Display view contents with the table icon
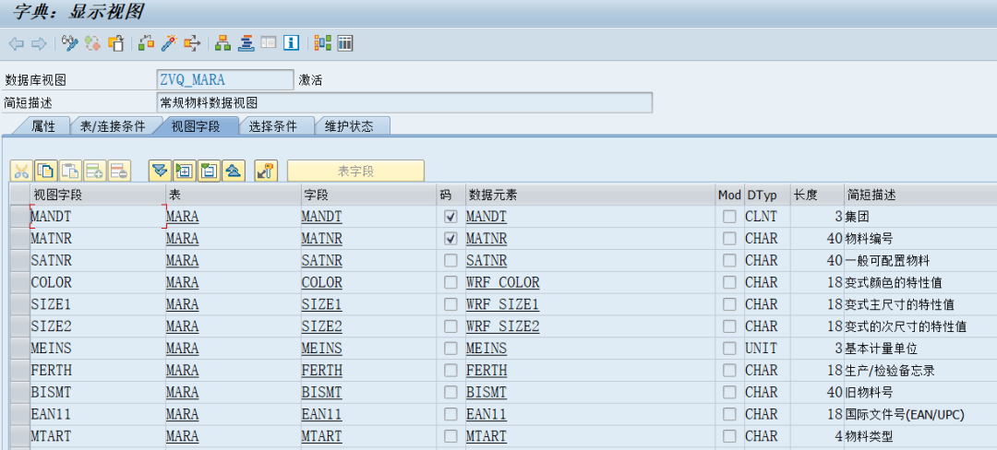997x450 pixels. (x=345, y=43)
